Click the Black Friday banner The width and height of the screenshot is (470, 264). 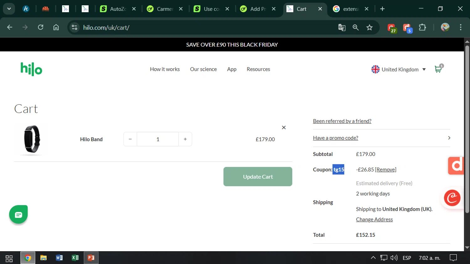(x=232, y=44)
